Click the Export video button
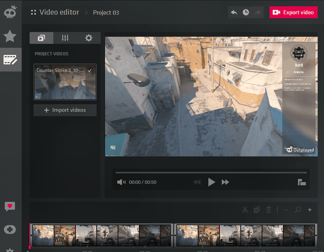The image size is (324, 252). pos(294,12)
